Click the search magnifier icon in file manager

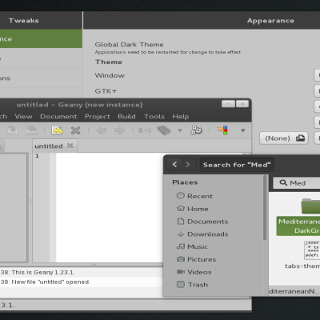[x=283, y=182]
